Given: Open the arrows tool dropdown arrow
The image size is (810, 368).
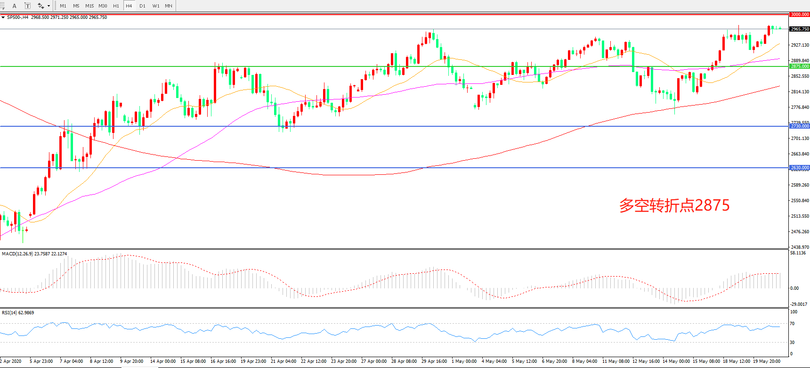Looking at the screenshot, I should (x=49, y=6).
